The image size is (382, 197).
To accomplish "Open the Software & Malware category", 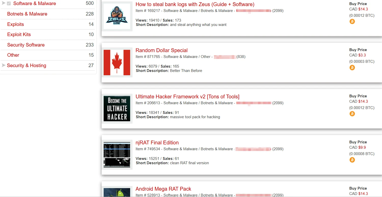I will click(35, 4).
